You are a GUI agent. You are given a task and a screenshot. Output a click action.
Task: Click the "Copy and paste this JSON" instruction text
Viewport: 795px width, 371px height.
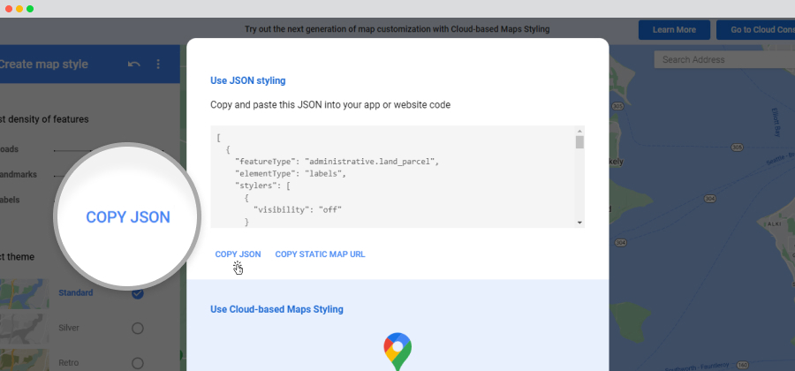(330, 105)
